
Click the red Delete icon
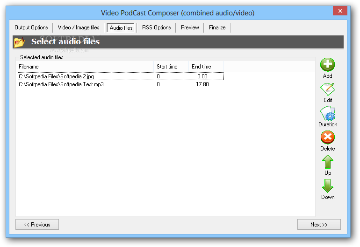(x=328, y=137)
